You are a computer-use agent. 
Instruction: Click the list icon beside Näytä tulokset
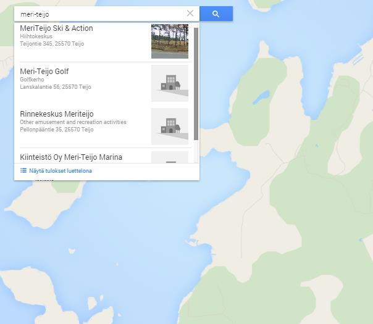[x=23, y=170]
